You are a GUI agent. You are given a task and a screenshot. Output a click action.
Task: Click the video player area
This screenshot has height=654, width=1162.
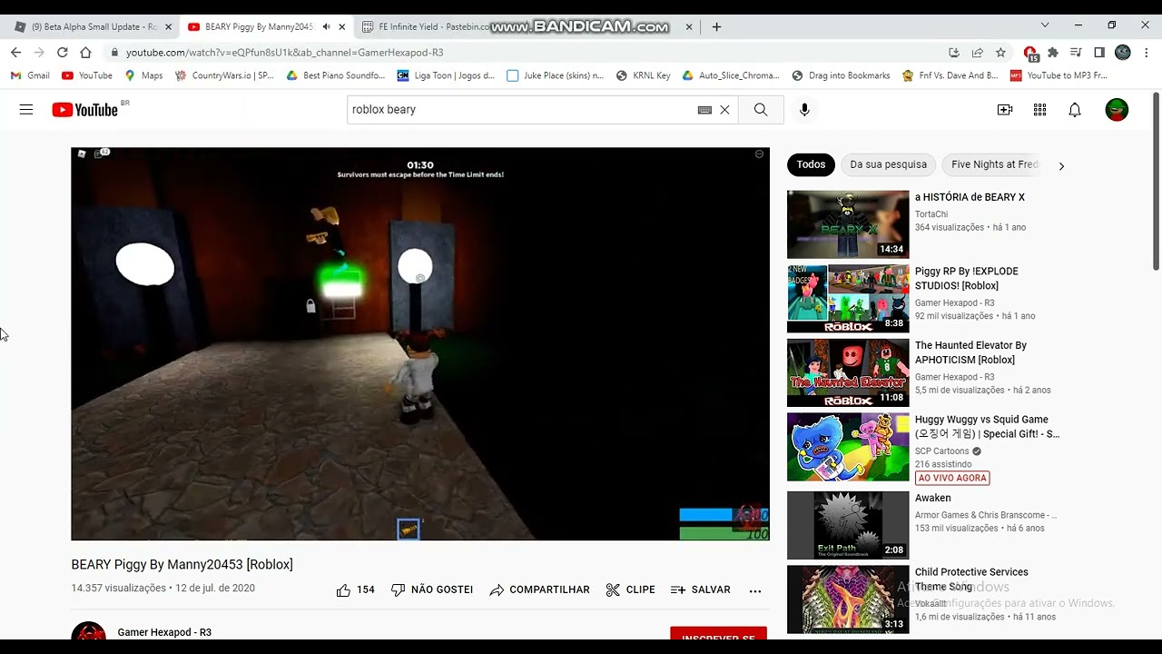[x=420, y=344]
